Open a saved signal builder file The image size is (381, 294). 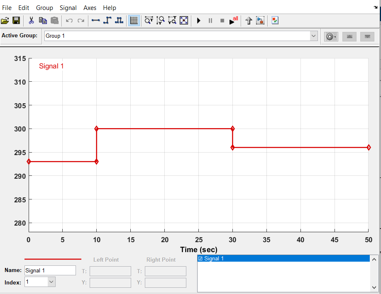[5, 20]
